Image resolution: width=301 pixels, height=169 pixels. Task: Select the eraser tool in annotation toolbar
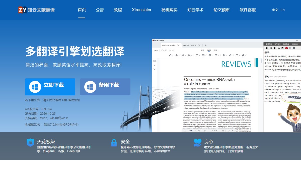pos(230,55)
